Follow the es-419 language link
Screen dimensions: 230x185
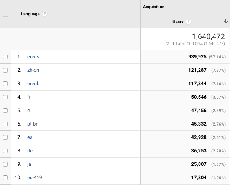34,177
